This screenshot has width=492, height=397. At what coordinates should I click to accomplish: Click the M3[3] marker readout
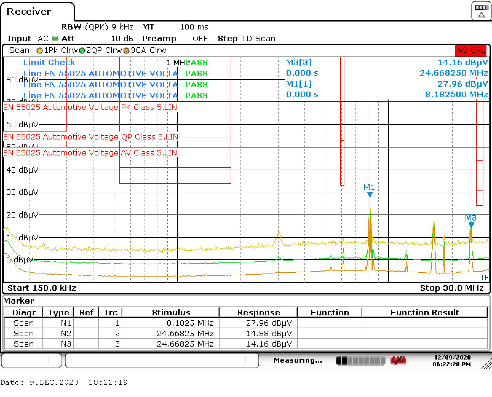pyautogui.click(x=299, y=62)
